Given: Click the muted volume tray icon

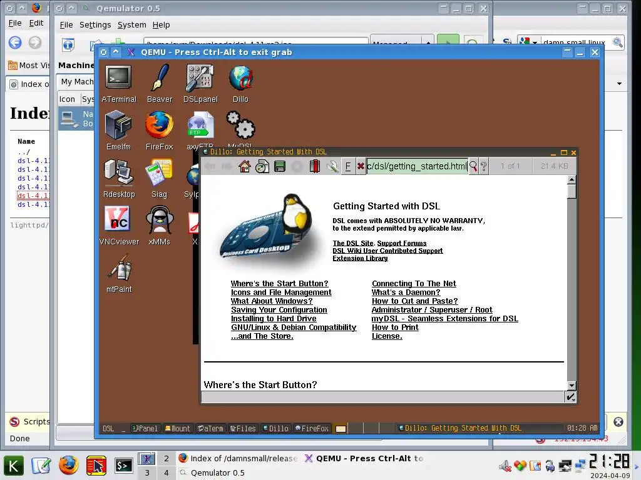Looking at the screenshot, I should pyautogui.click(x=505, y=466).
